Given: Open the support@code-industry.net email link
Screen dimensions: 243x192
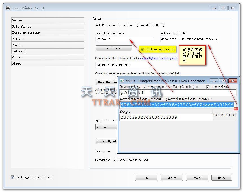Looking at the screenshot, I should [158, 58].
